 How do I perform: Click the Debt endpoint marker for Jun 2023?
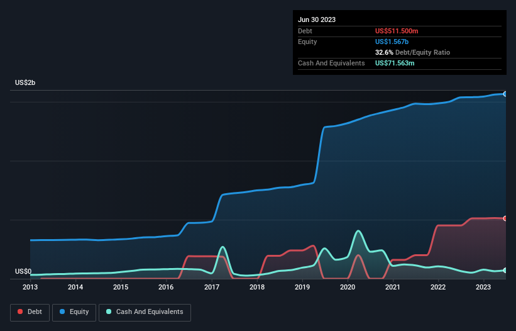point(505,218)
